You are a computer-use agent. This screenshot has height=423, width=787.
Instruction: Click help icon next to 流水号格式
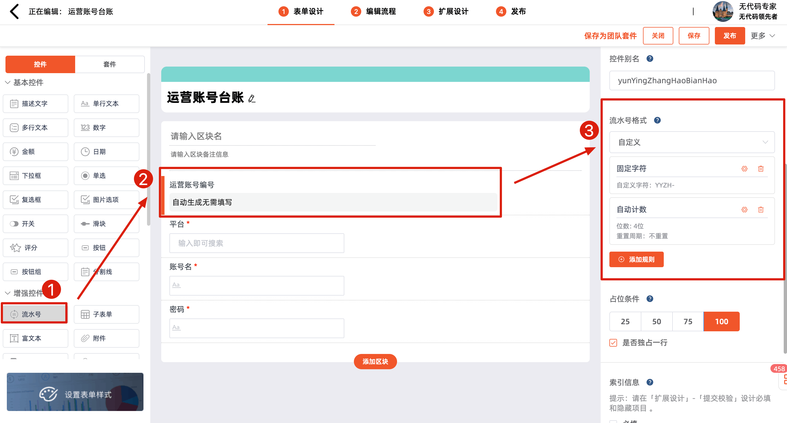pyautogui.click(x=657, y=120)
